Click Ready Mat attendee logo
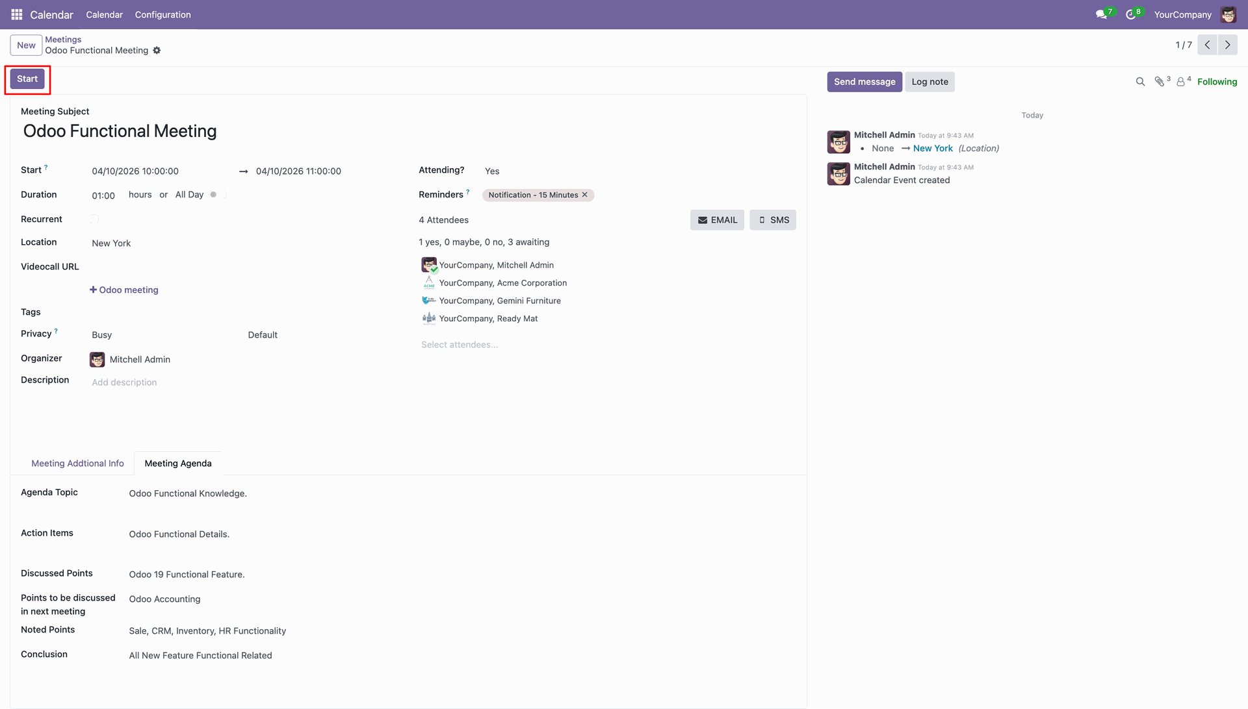1248x709 pixels. pyautogui.click(x=429, y=318)
